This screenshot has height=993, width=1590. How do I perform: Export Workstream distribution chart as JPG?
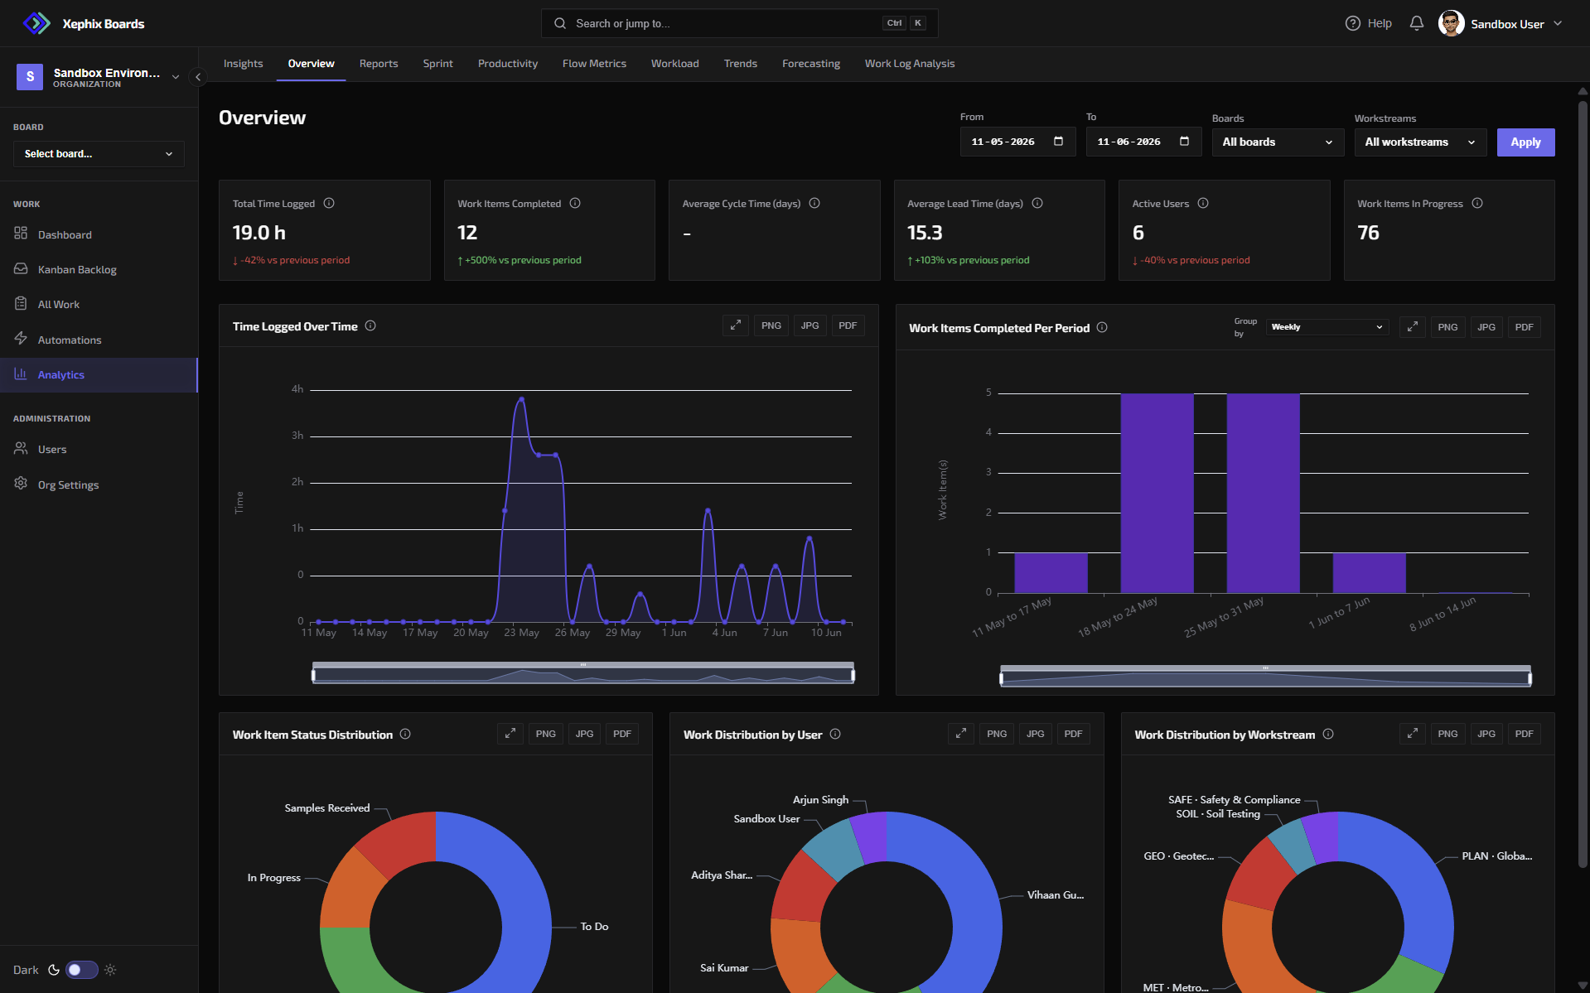(1486, 734)
